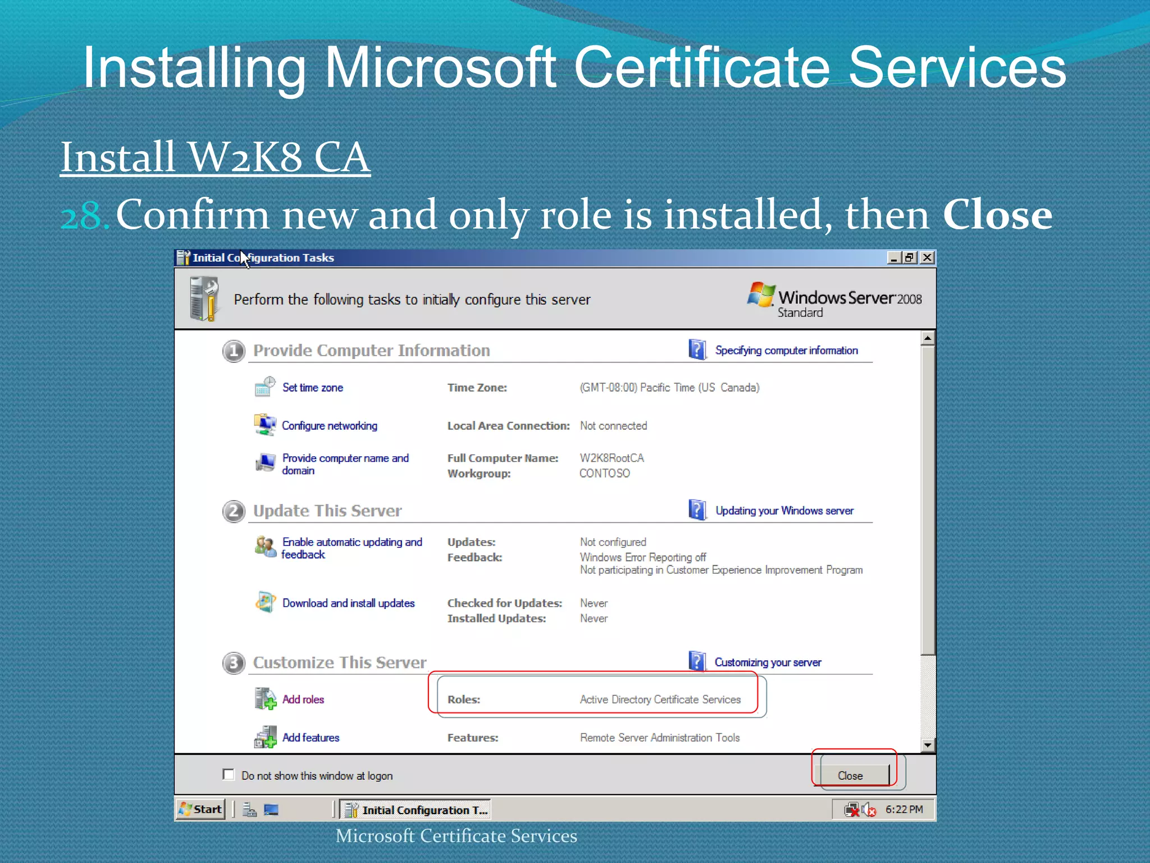Click the Features: label
Image resolution: width=1150 pixels, height=863 pixels.
tap(472, 738)
